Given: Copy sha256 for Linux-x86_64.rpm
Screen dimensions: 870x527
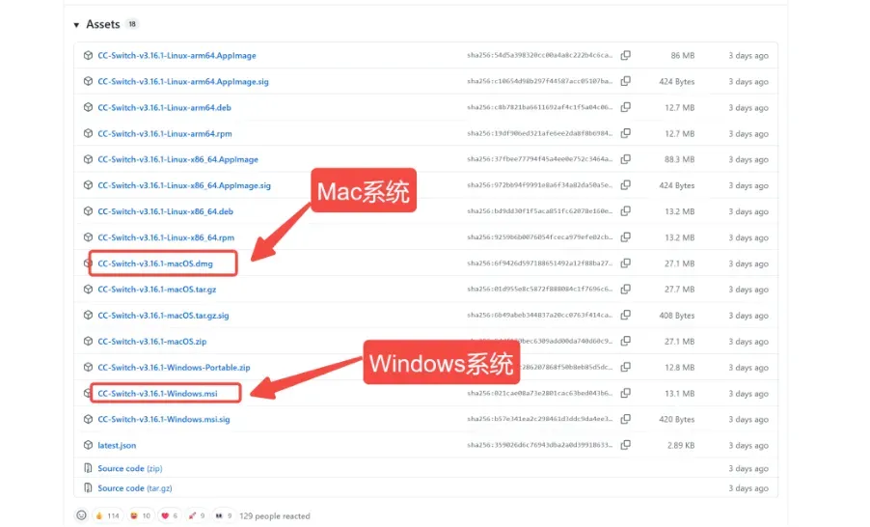Looking at the screenshot, I should tap(626, 237).
